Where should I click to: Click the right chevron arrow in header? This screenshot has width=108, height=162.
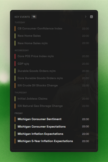tap(85, 17)
